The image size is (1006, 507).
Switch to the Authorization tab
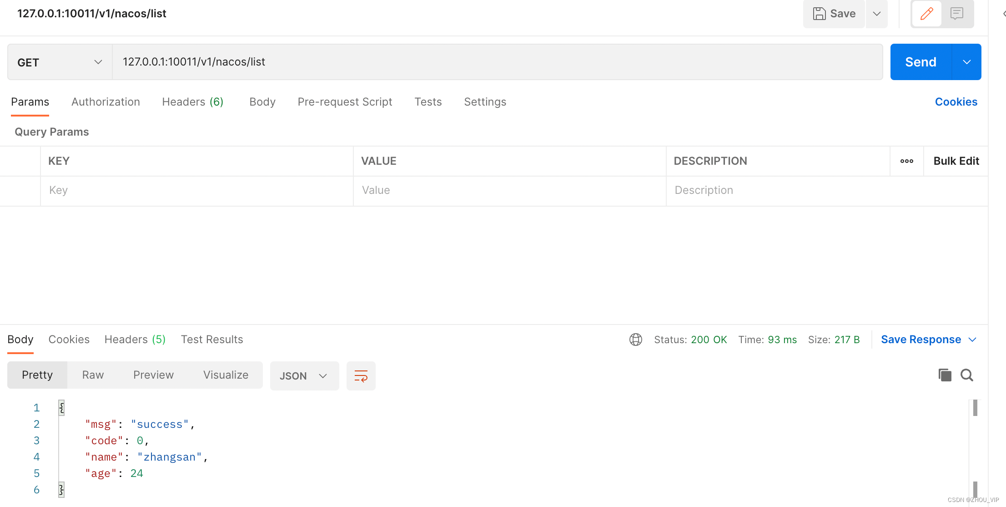click(106, 102)
